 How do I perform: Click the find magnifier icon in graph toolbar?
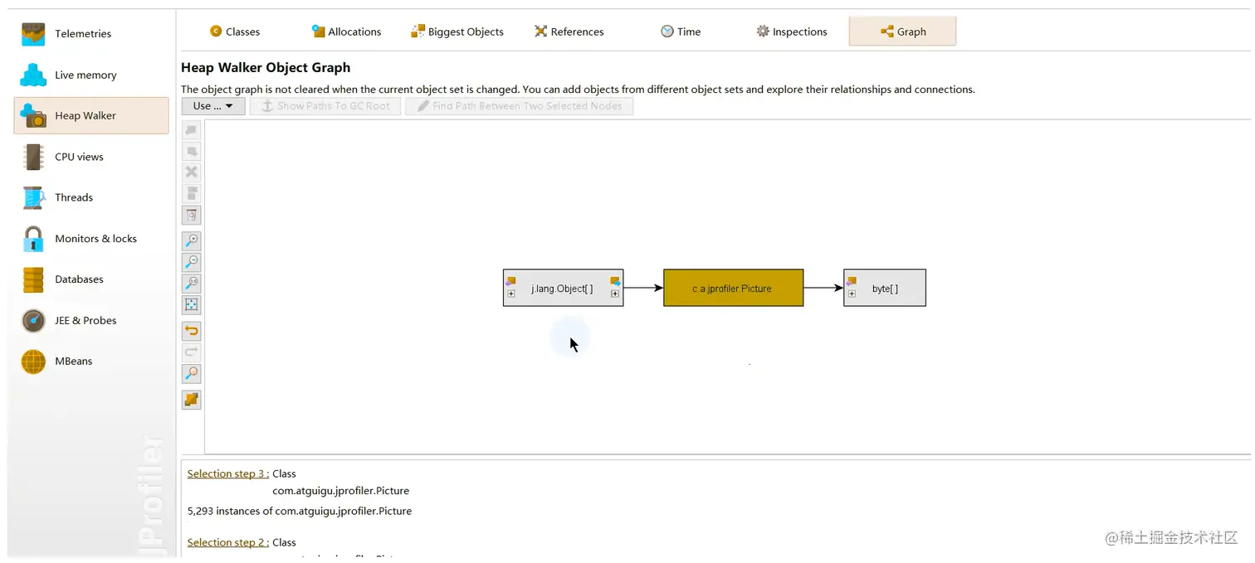click(192, 374)
